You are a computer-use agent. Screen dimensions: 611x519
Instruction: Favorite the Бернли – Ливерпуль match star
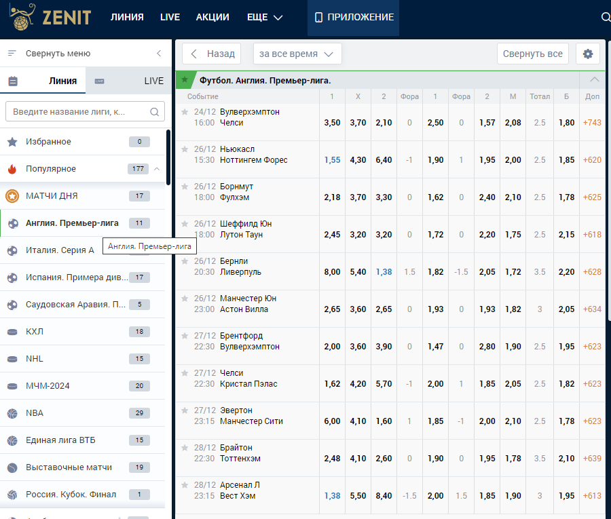click(185, 261)
